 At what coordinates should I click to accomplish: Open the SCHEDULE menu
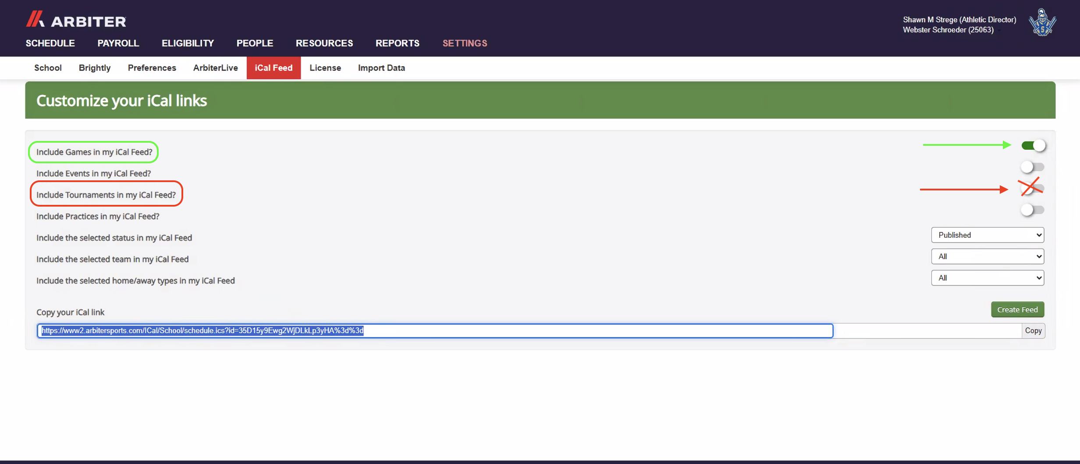tap(50, 43)
